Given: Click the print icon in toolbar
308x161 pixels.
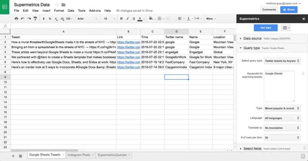Looking at the screenshot, I should pyautogui.click(x=17, y=19).
